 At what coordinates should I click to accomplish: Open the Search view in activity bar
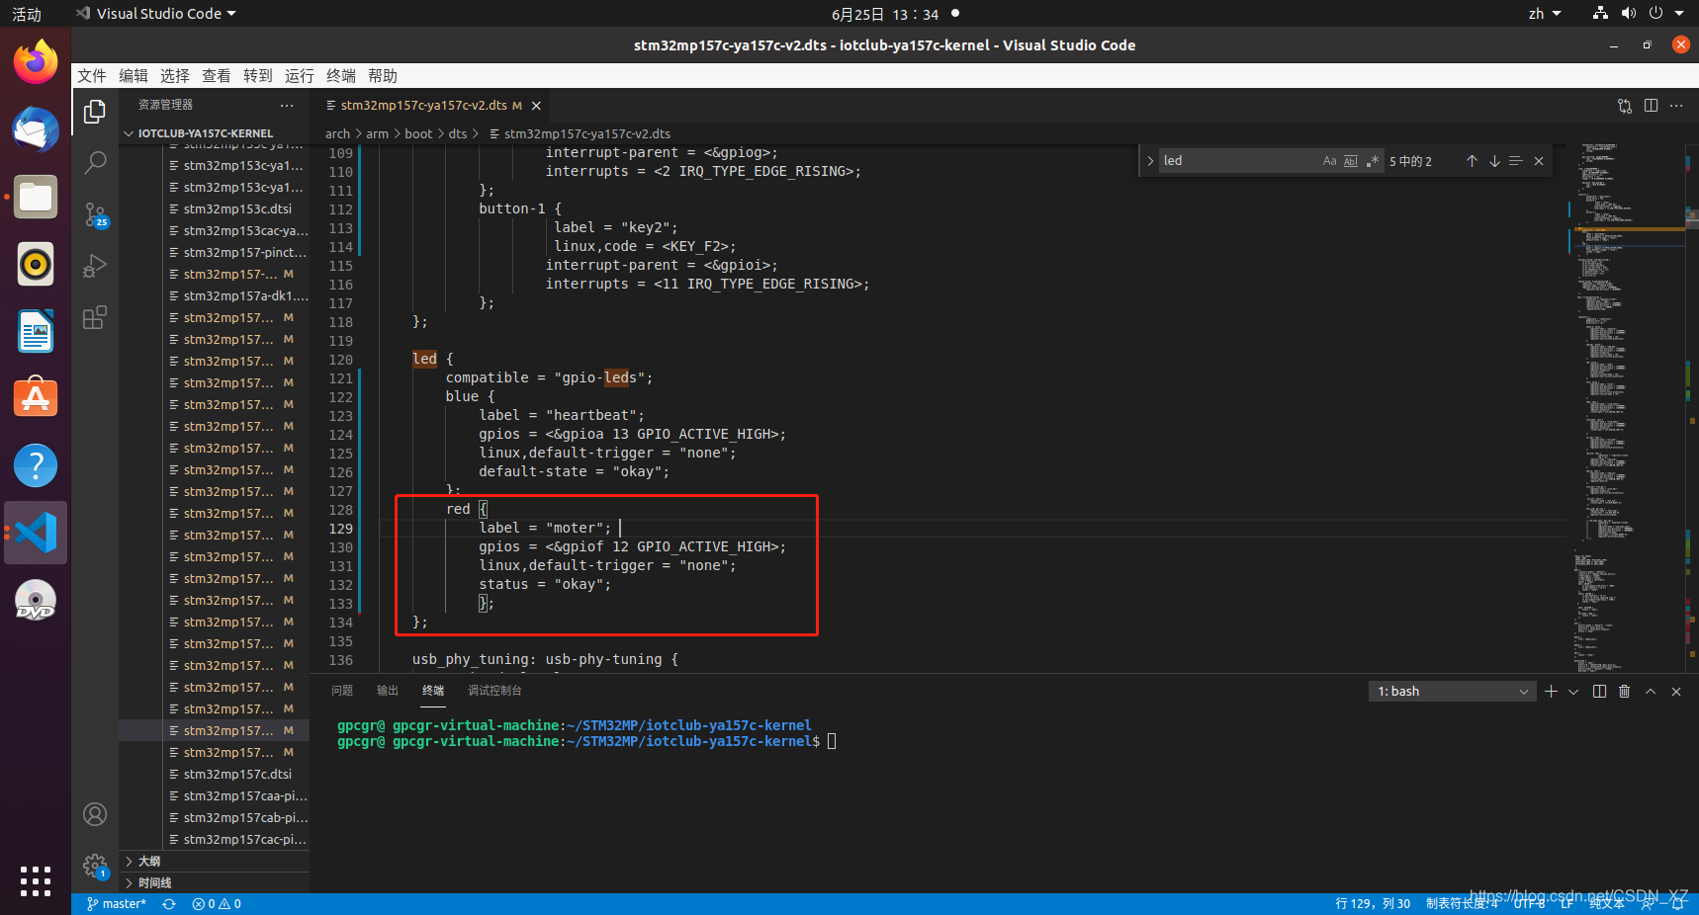coord(95,163)
